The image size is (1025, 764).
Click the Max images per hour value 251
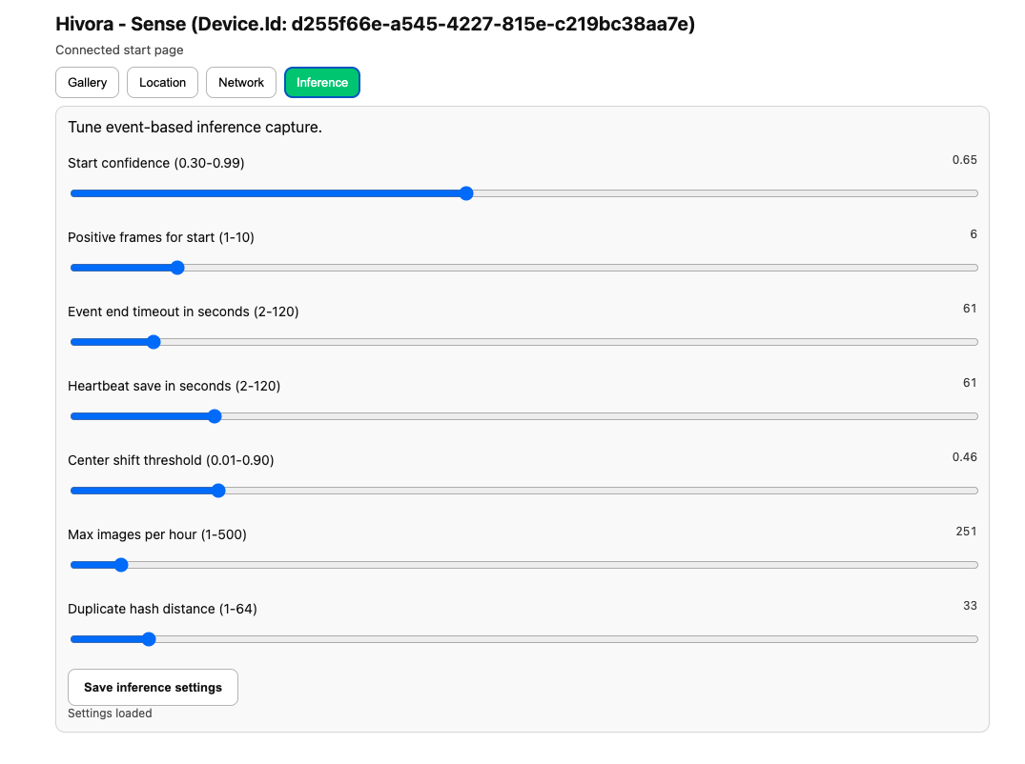[966, 532]
